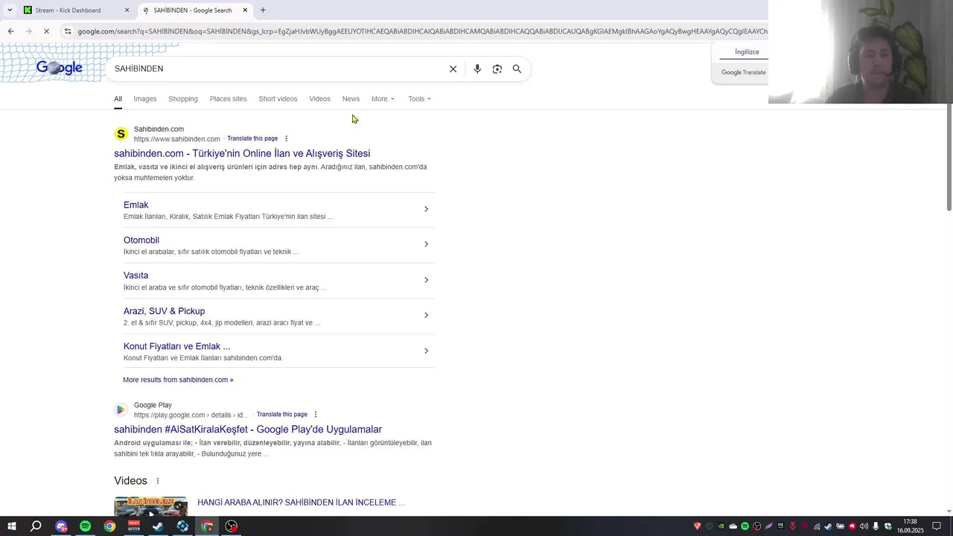
Task: Click the Sahibinden yellow S favicon
Action: (121, 134)
